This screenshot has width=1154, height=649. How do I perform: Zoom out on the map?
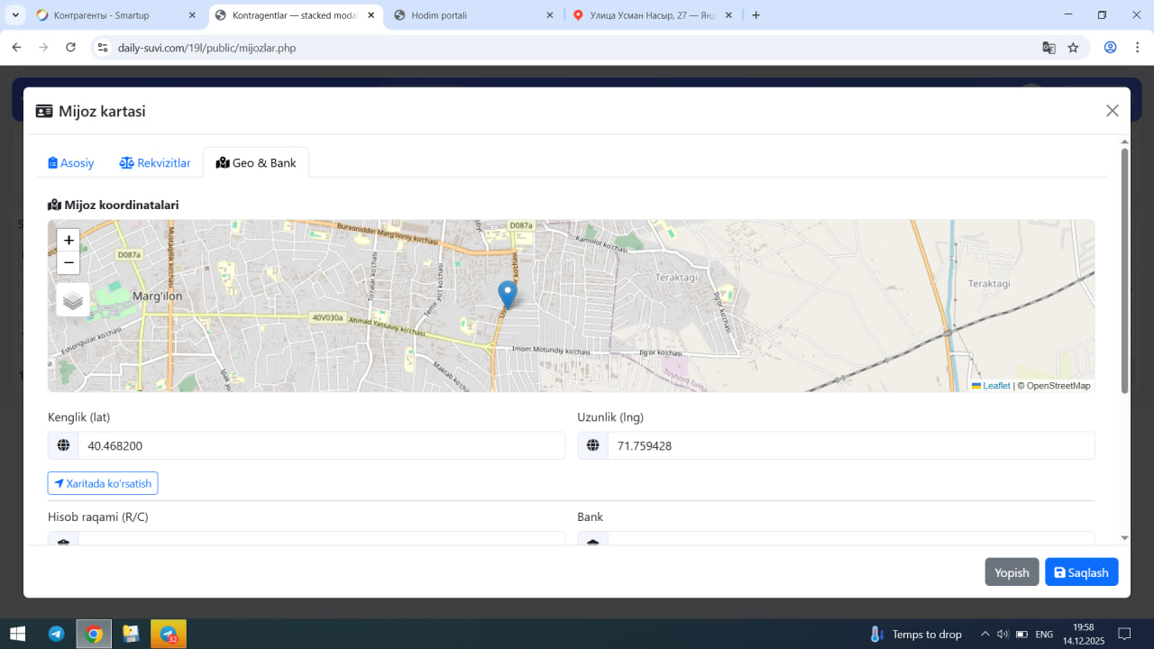pos(69,263)
